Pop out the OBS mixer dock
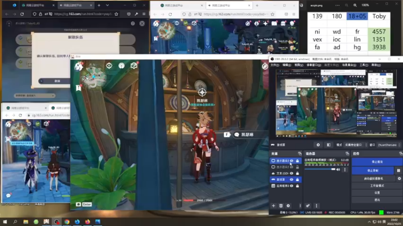This screenshot has height=226, width=403. [x=347, y=154]
